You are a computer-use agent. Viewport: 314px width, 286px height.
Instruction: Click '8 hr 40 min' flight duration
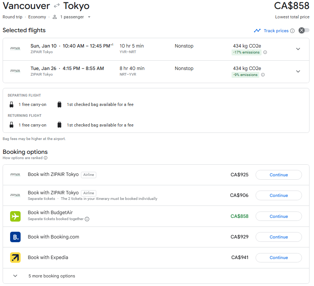(x=132, y=69)
